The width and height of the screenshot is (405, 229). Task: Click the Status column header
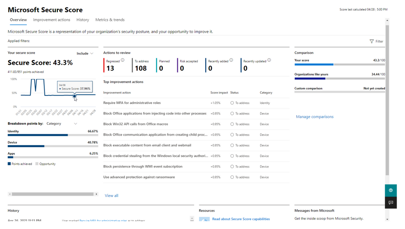[234, 93]
